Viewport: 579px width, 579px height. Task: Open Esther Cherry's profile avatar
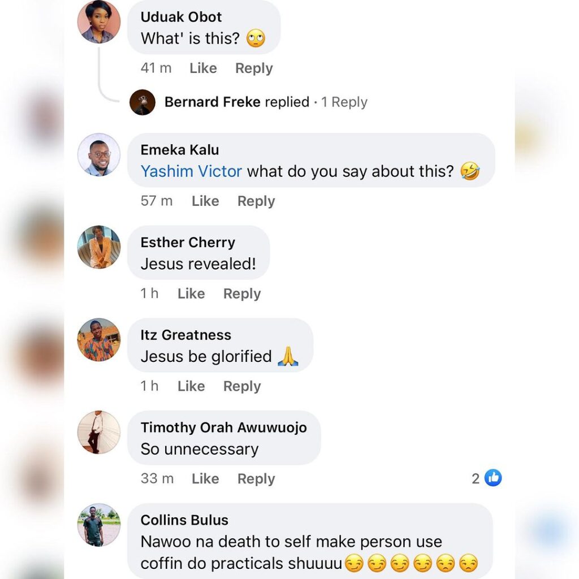click(99, 247)
